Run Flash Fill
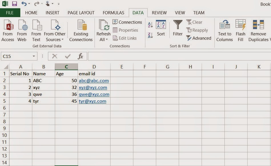This screenshot has width=271, height=166. (x=240, y=30)
